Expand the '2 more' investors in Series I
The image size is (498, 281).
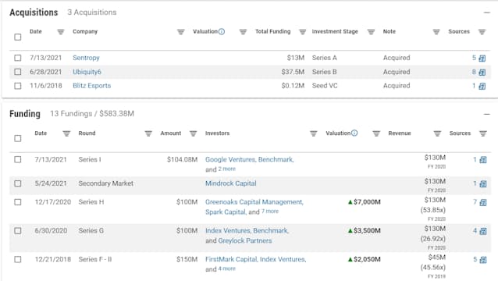(x=227, y=169)
